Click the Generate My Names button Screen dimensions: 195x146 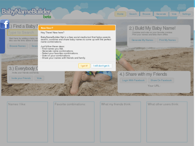[x=142, y=40]
